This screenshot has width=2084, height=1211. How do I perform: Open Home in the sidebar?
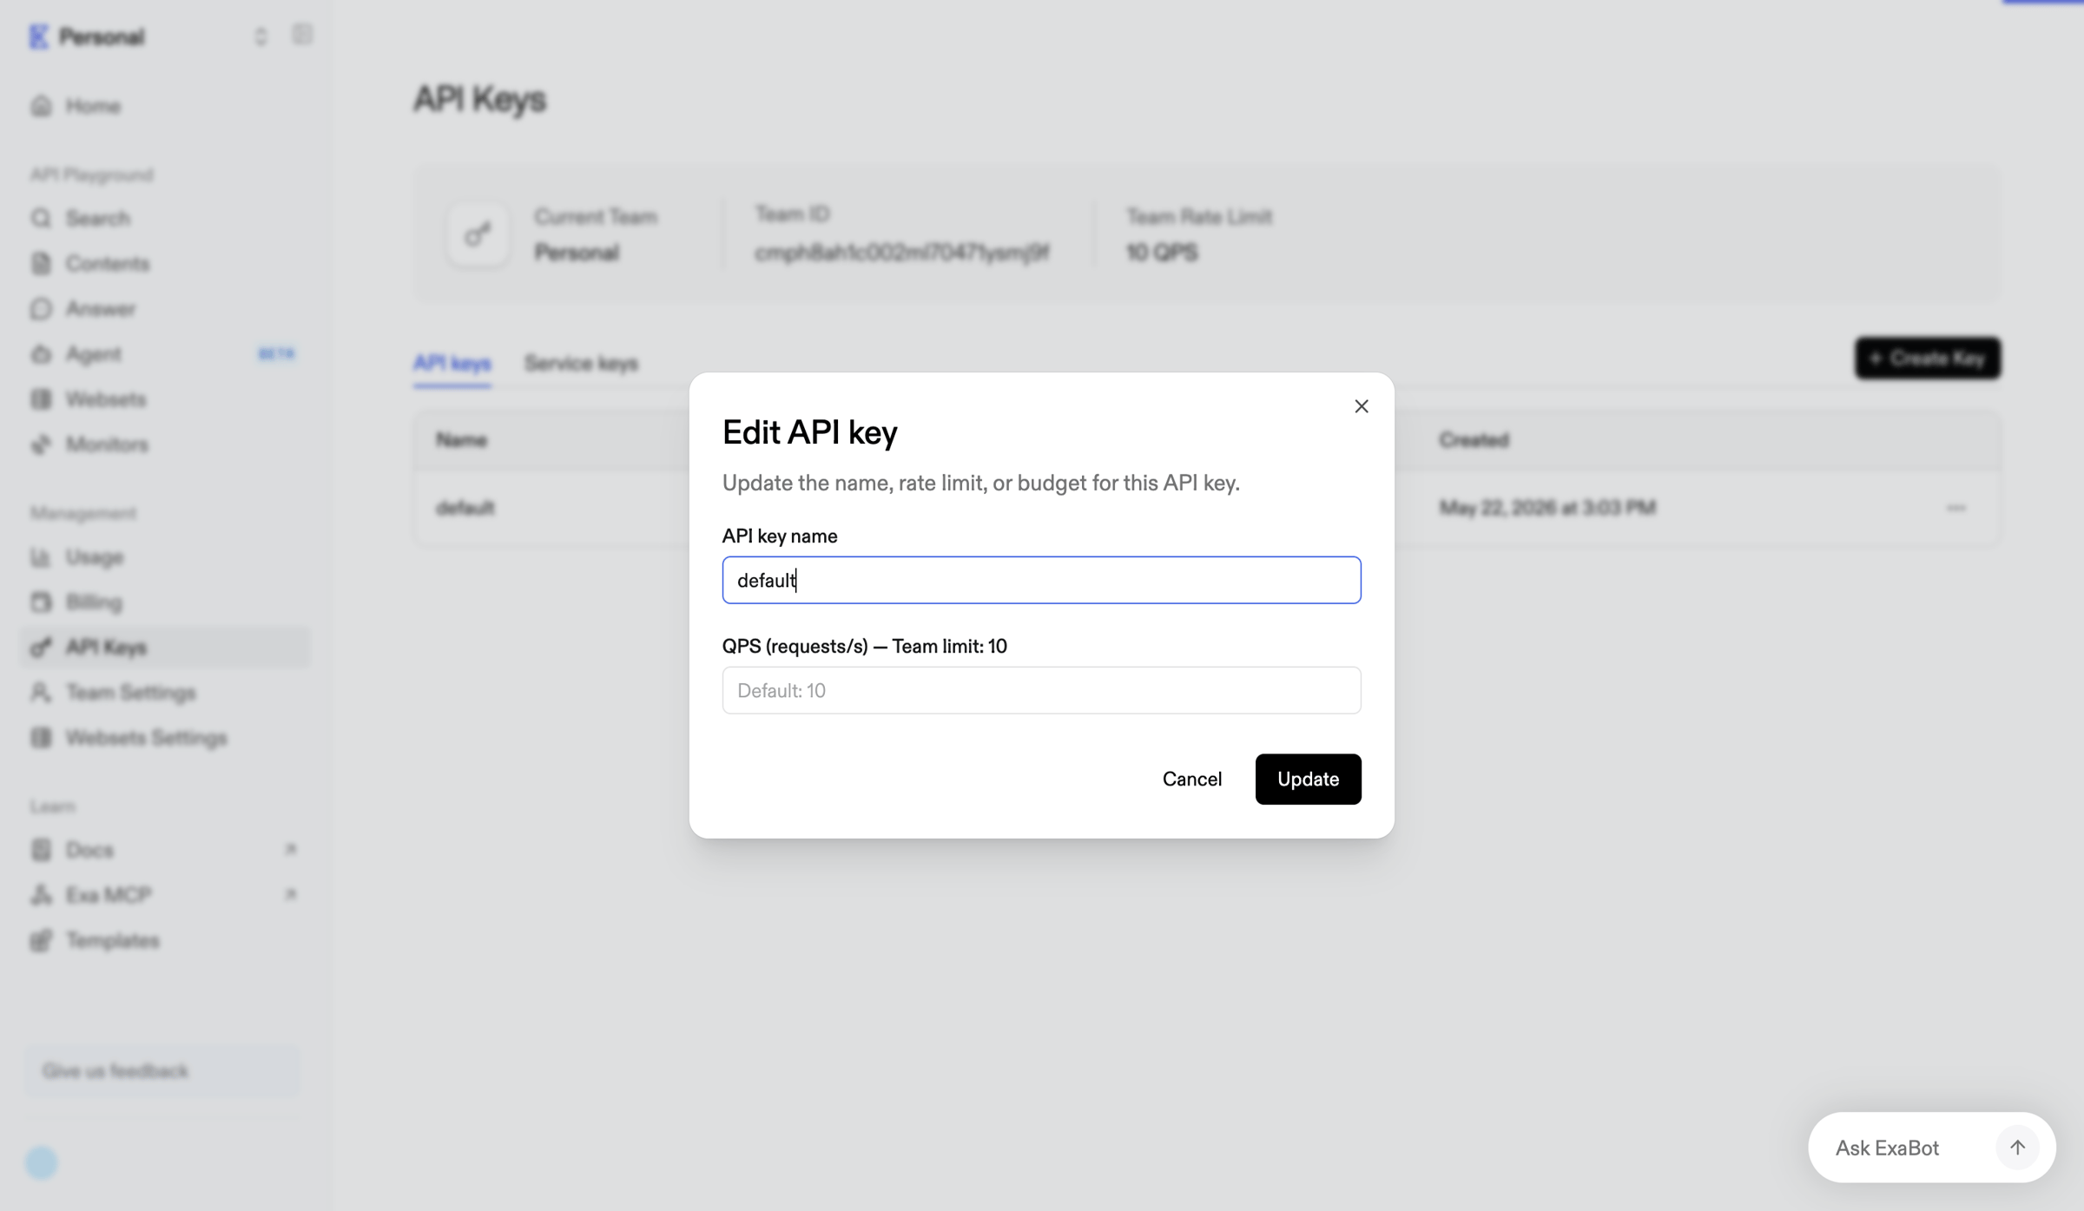[x=165, y=106]
